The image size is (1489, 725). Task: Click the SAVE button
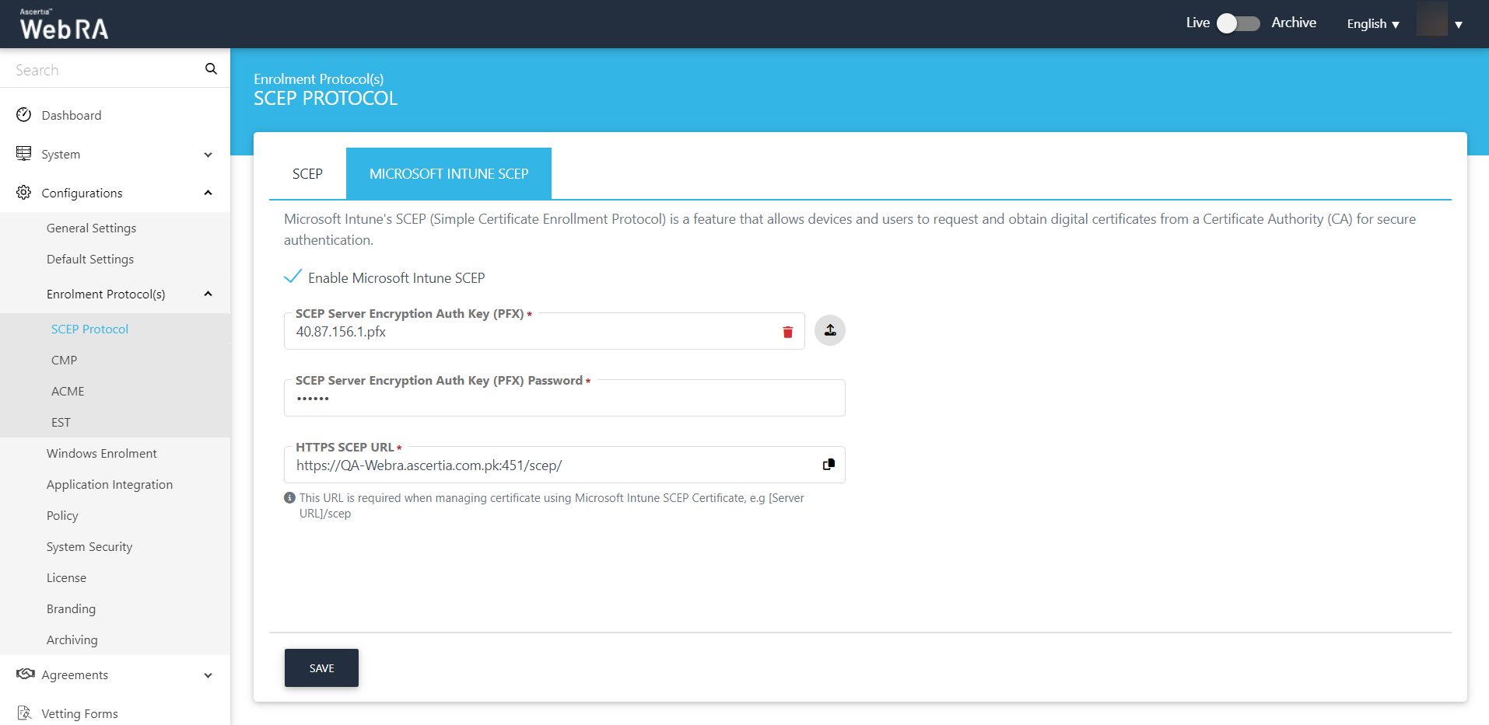click(x=321, y=667)
